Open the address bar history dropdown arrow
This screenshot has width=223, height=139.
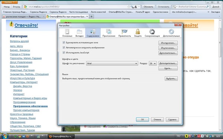(x=139, y=7)
